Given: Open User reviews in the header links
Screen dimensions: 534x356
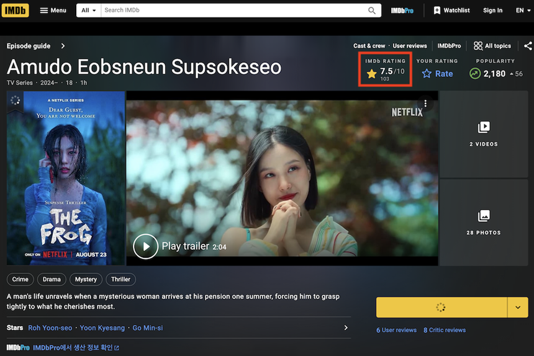Looking at the screenshot, I should tap(410, 46).
